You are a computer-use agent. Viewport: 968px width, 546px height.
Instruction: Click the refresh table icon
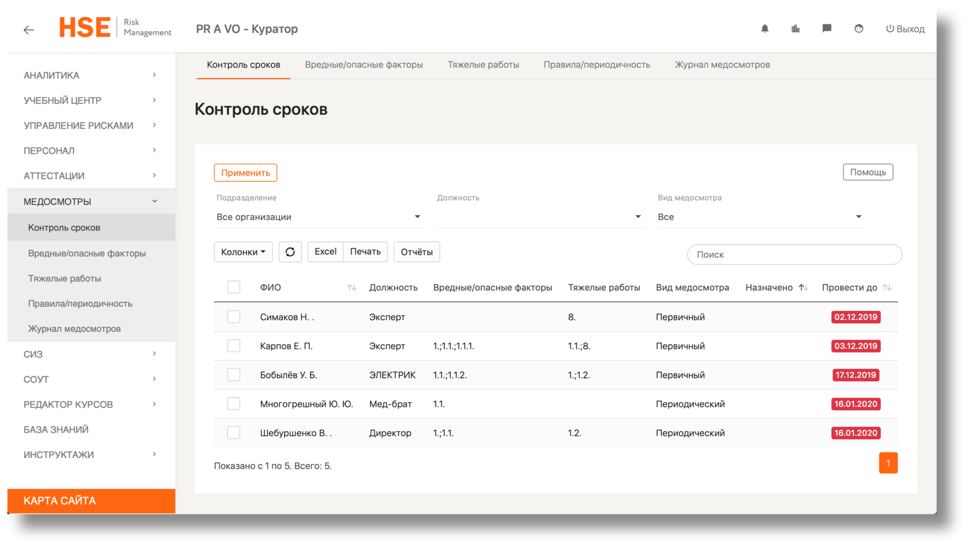pyautogui.click(x=290, y=252)
